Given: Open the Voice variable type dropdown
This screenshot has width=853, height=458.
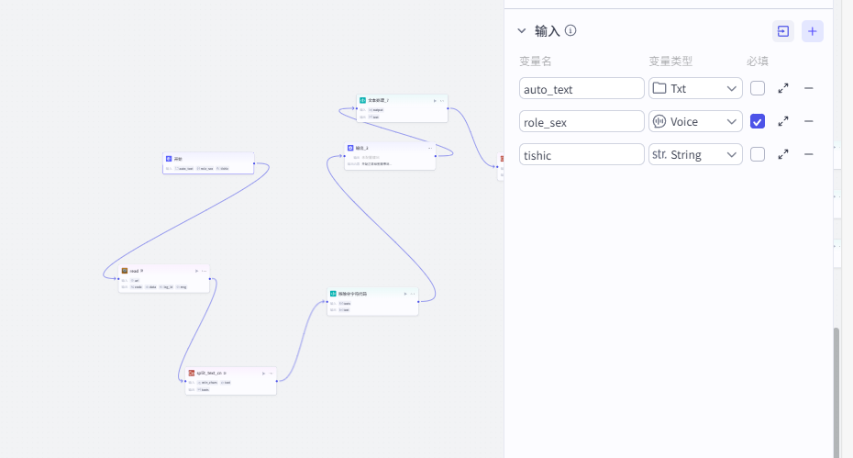Looking at the screenshot, I should pyautogui.click(x=695, y=121).
